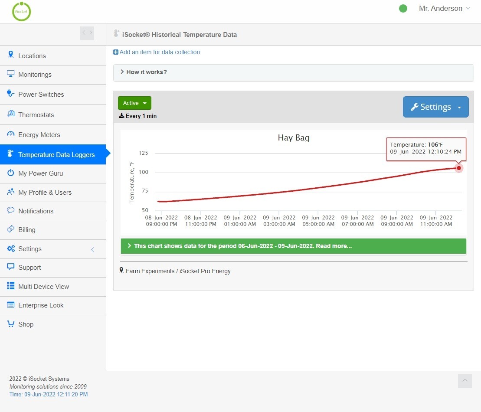Click the Power Switches plug icon
Viewport: 481px width, 412px height.
11,93
